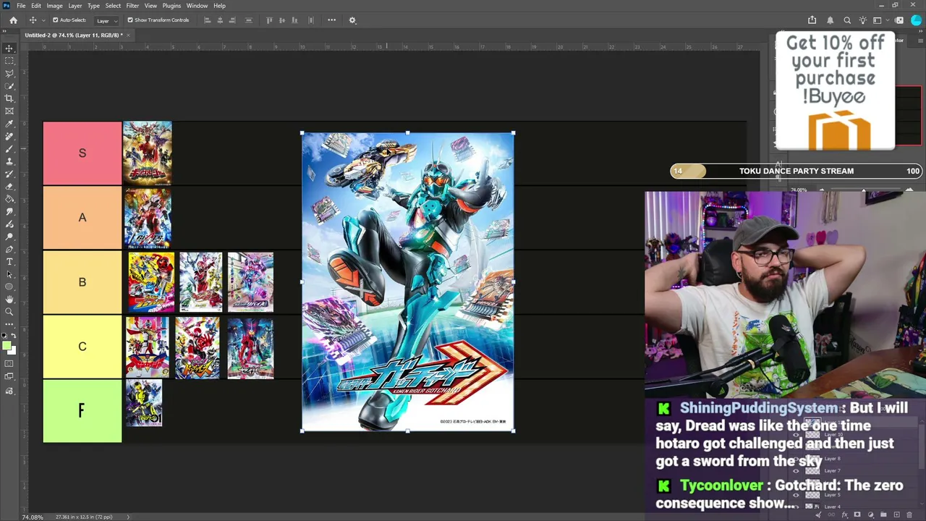Select the Clone Stamp tool

click(9, 161)
